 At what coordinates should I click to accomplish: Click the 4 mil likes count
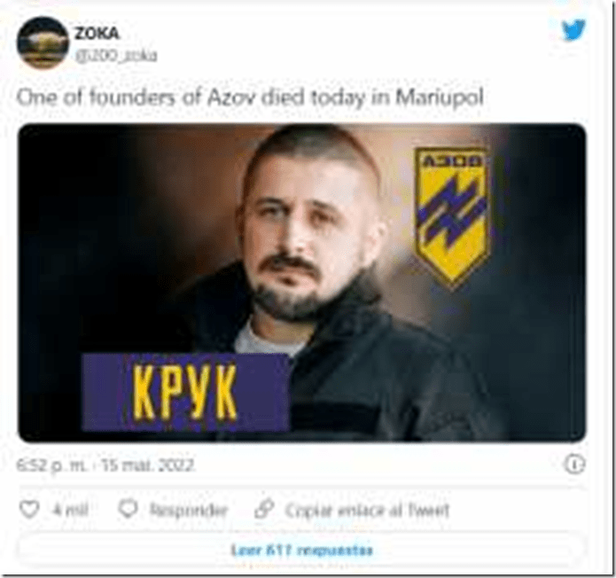(x=71, y=510)
